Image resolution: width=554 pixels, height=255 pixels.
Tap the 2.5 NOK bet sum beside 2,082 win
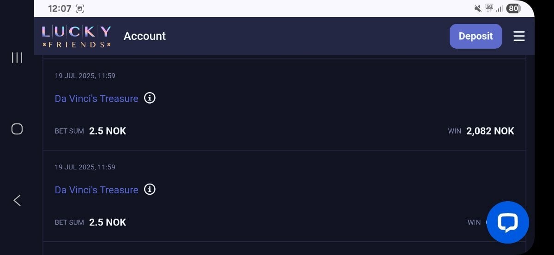tap(108, 131)
